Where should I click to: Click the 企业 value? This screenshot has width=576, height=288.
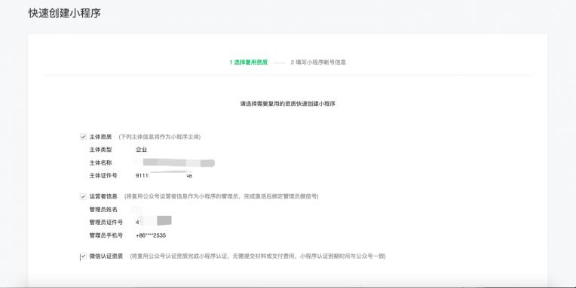[142, 150]
